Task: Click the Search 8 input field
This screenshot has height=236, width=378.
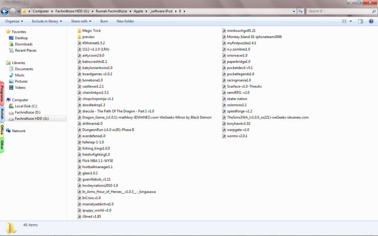Action: [340, 11]
